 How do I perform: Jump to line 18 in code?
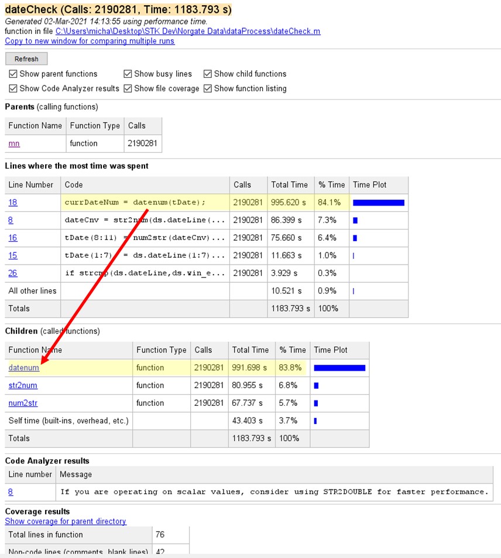point(13,203)
